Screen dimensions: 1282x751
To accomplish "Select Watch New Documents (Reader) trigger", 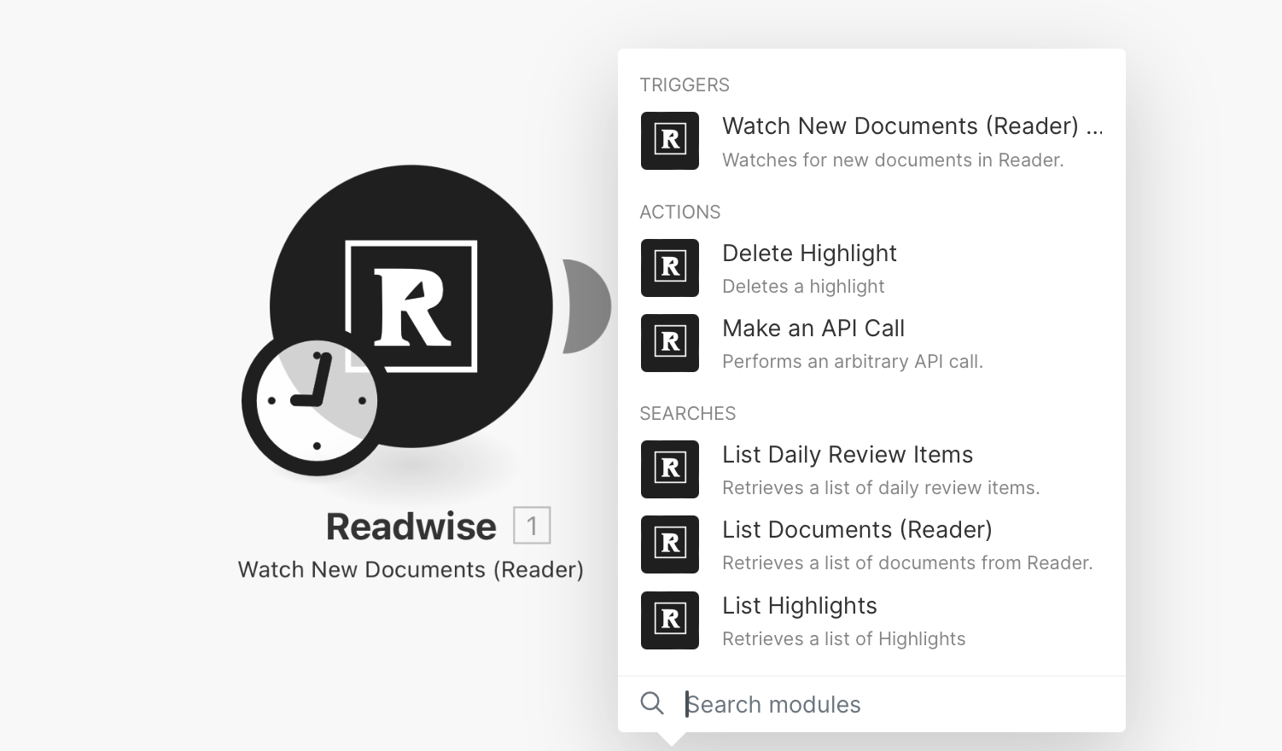I will [x=871, y=141].
